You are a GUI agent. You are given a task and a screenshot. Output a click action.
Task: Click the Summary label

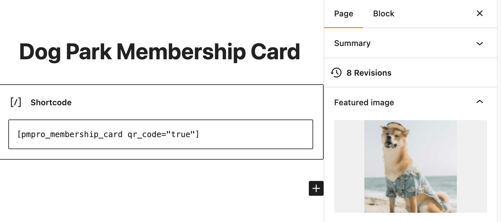(x=352, y=43)
